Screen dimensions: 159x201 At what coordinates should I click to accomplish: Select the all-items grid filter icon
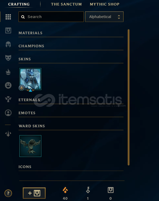pyautogui.click(x=8, y=17)
